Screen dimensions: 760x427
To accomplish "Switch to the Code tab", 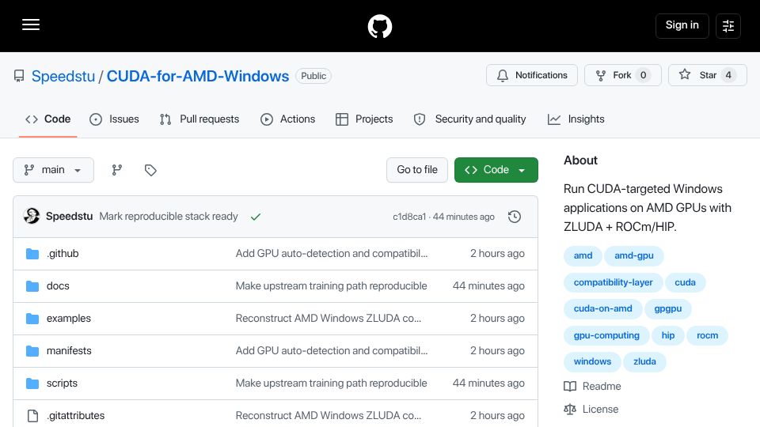I will pos(48,119).
